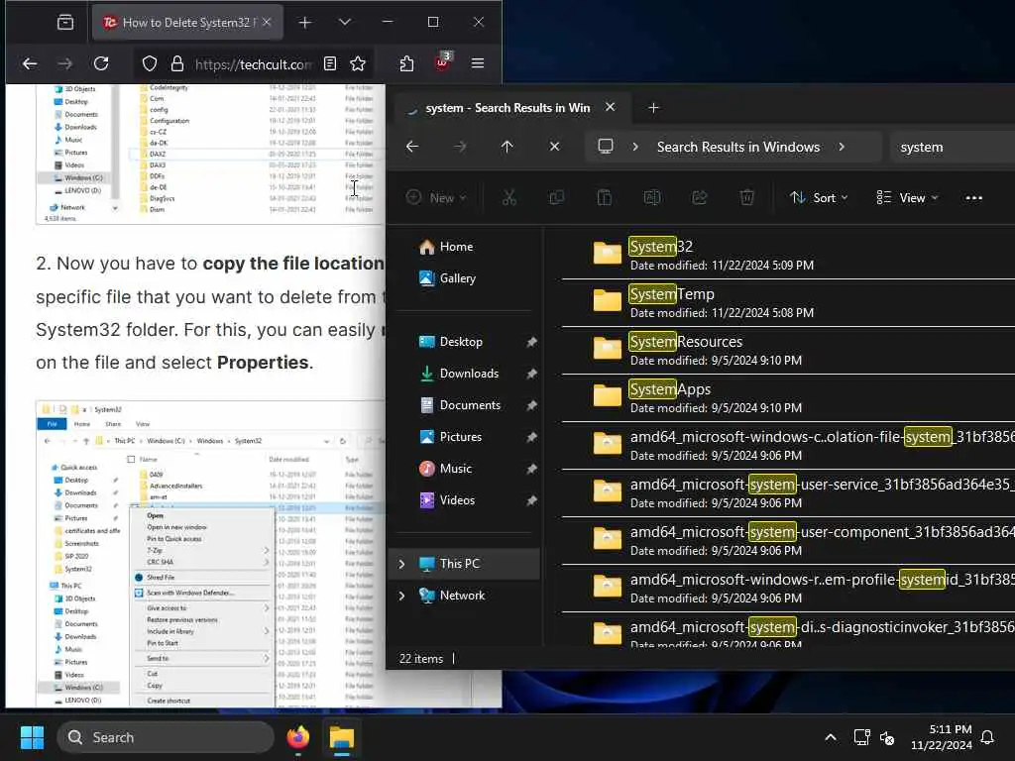
Task: Select the SystemApps folder result
Action: click(x=786, y=398)
